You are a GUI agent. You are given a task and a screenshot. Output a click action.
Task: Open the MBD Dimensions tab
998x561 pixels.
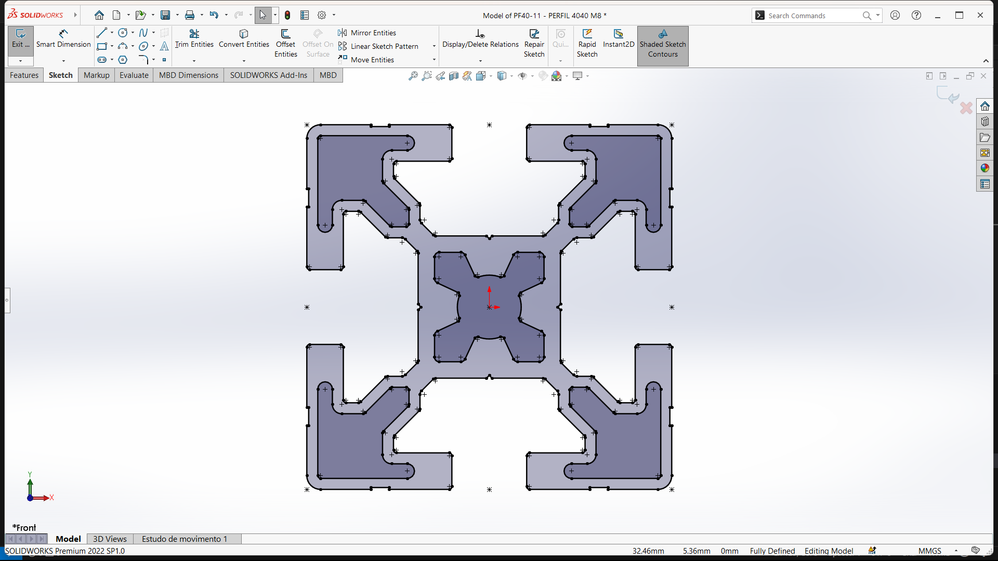(189, 75)
